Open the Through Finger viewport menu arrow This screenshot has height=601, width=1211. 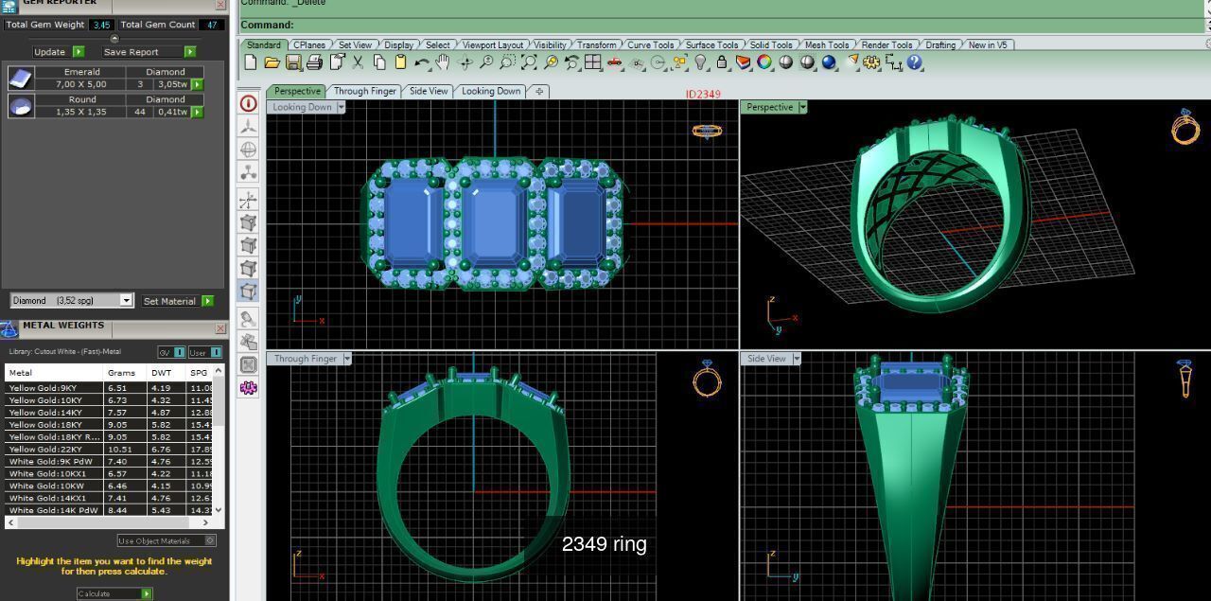click(x=347, y=359)
